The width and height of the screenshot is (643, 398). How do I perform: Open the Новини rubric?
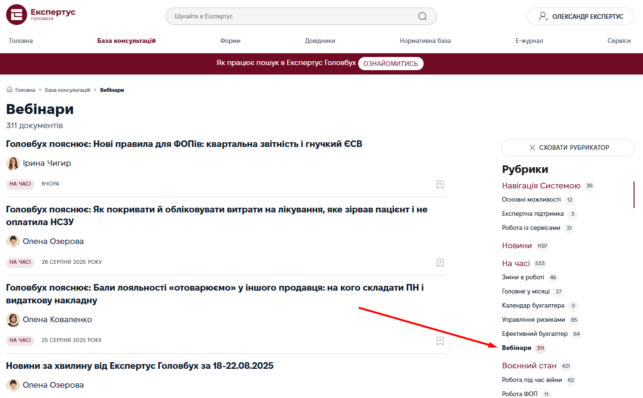(517, 246)
